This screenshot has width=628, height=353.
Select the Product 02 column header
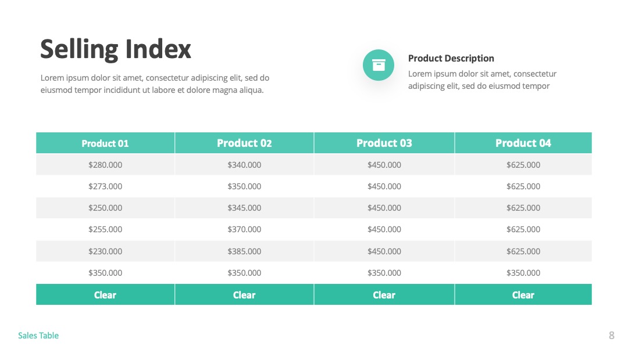244,143
